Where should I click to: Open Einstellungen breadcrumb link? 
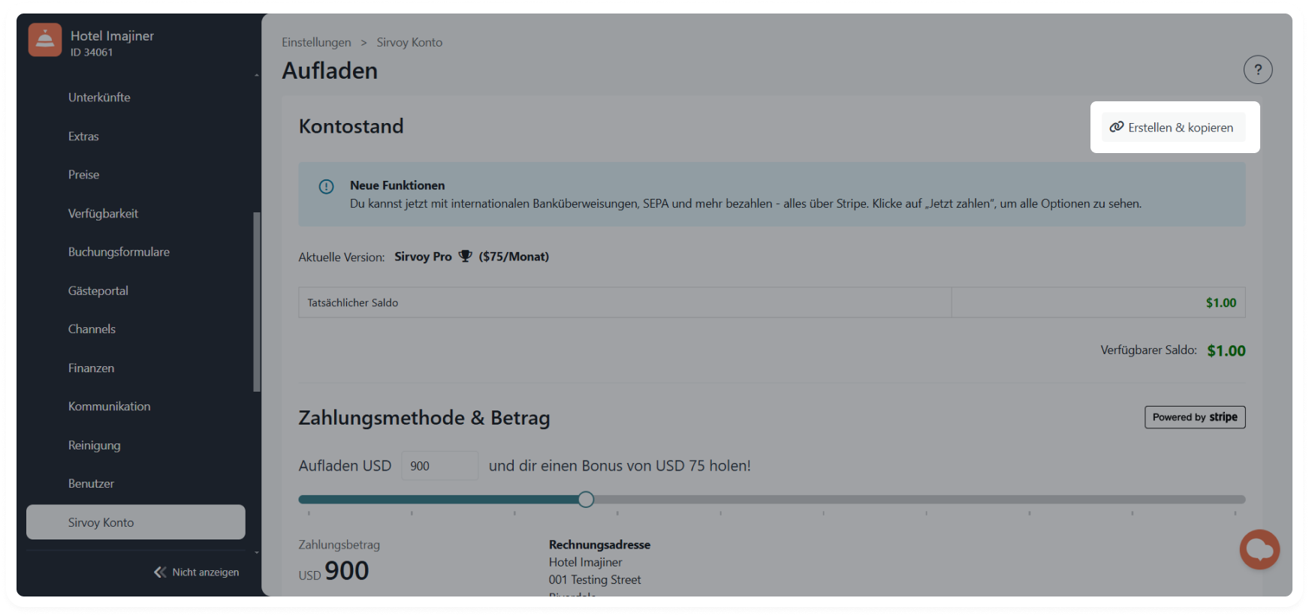(x=316, y=43)
